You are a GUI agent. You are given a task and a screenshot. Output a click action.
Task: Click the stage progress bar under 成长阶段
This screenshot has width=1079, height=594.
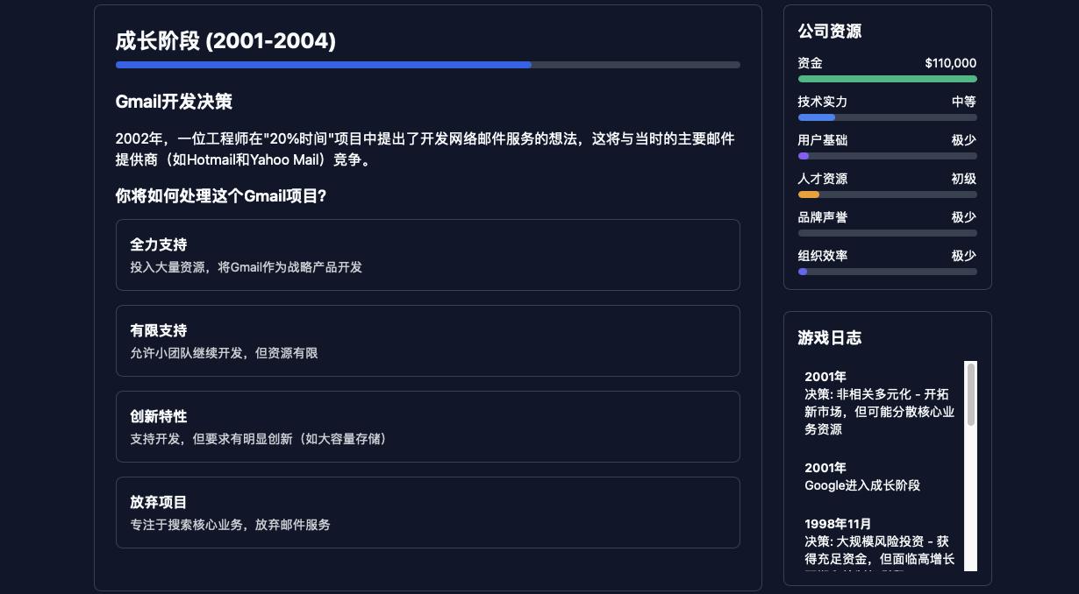coord(427,65)
